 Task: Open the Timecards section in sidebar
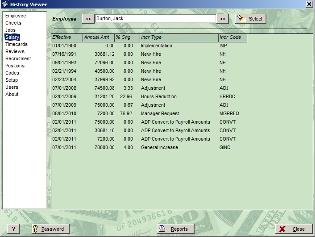click(16, 44)
